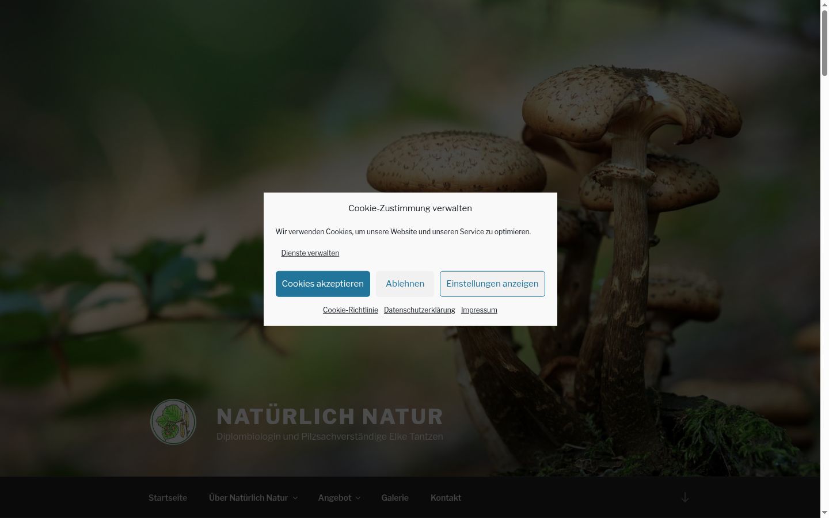Open the Dienste verwalten link
The width and height of the screenshot is (829, 518).
click(310, 253)
